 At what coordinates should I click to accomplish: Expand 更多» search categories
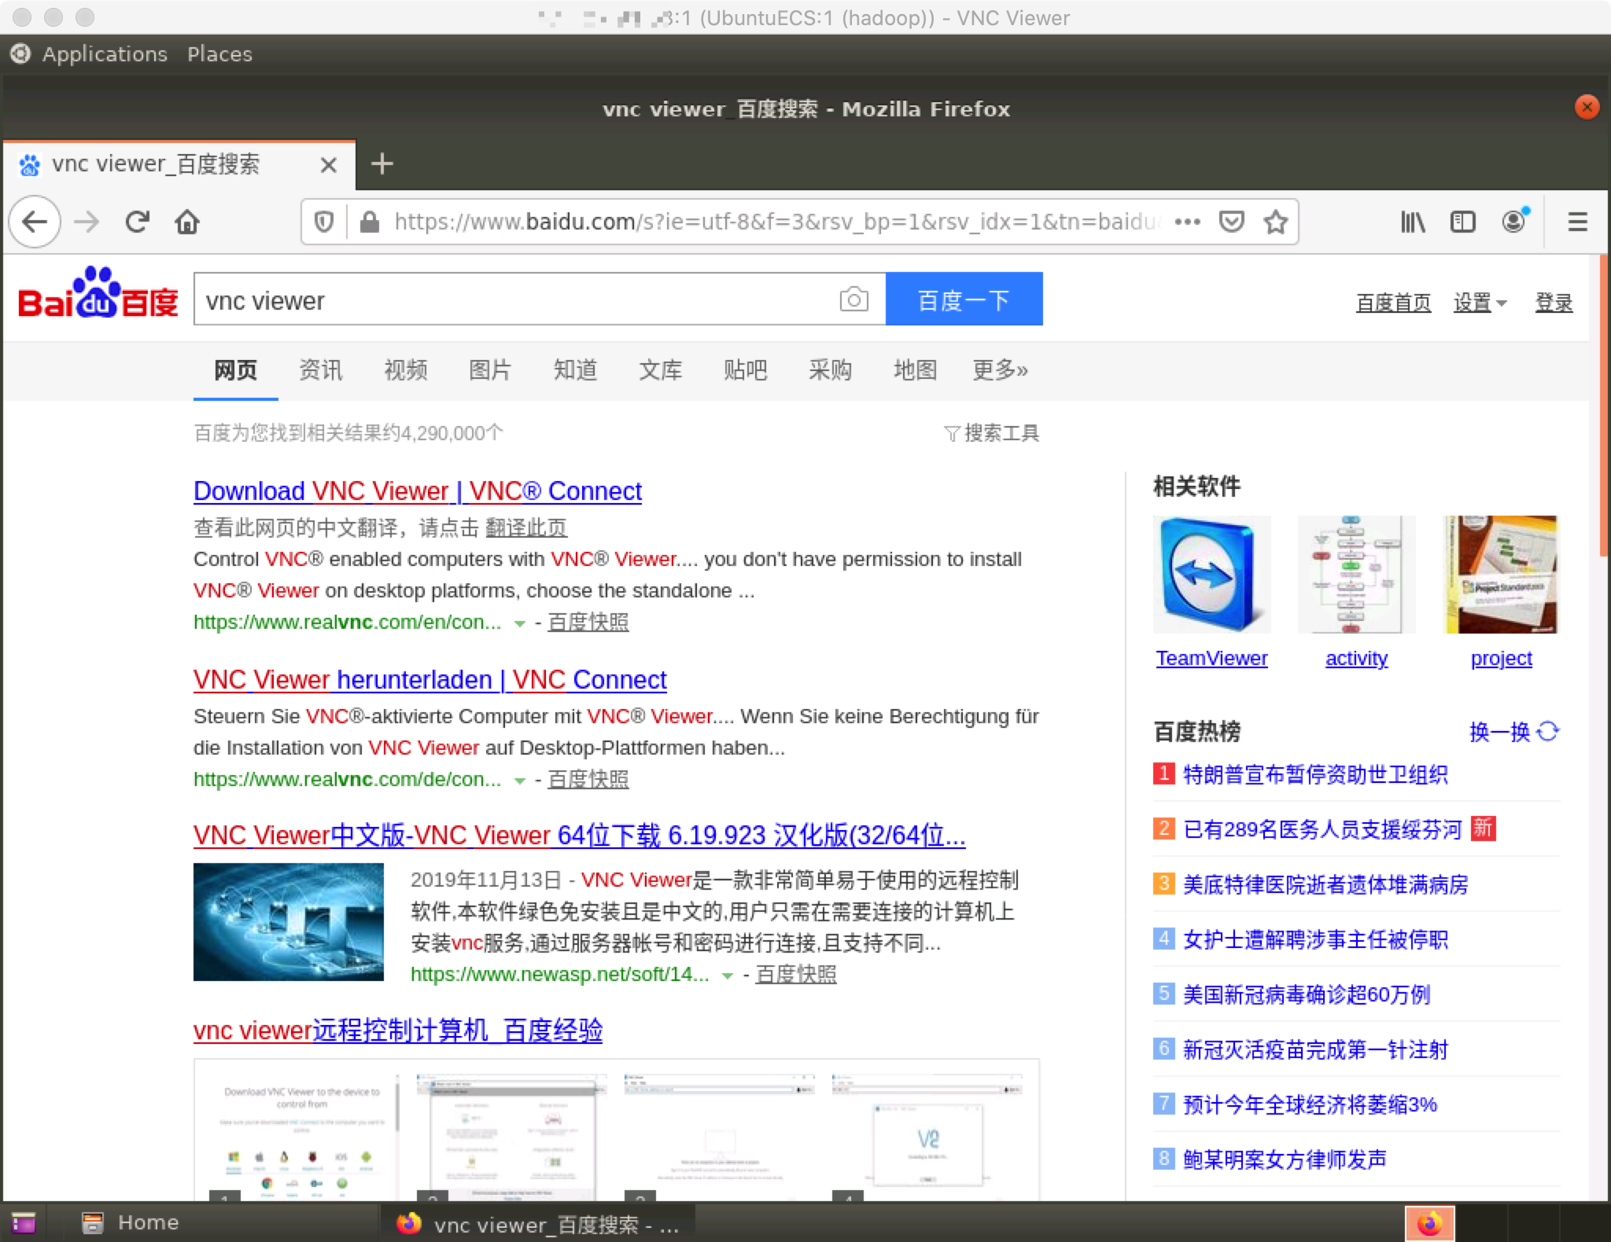point(1000,369)
